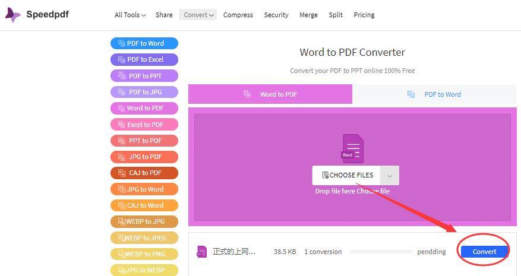Open the WEBP to JPG sidebar tool
This screenshot has width=521, height=276.
click(144, 221)
